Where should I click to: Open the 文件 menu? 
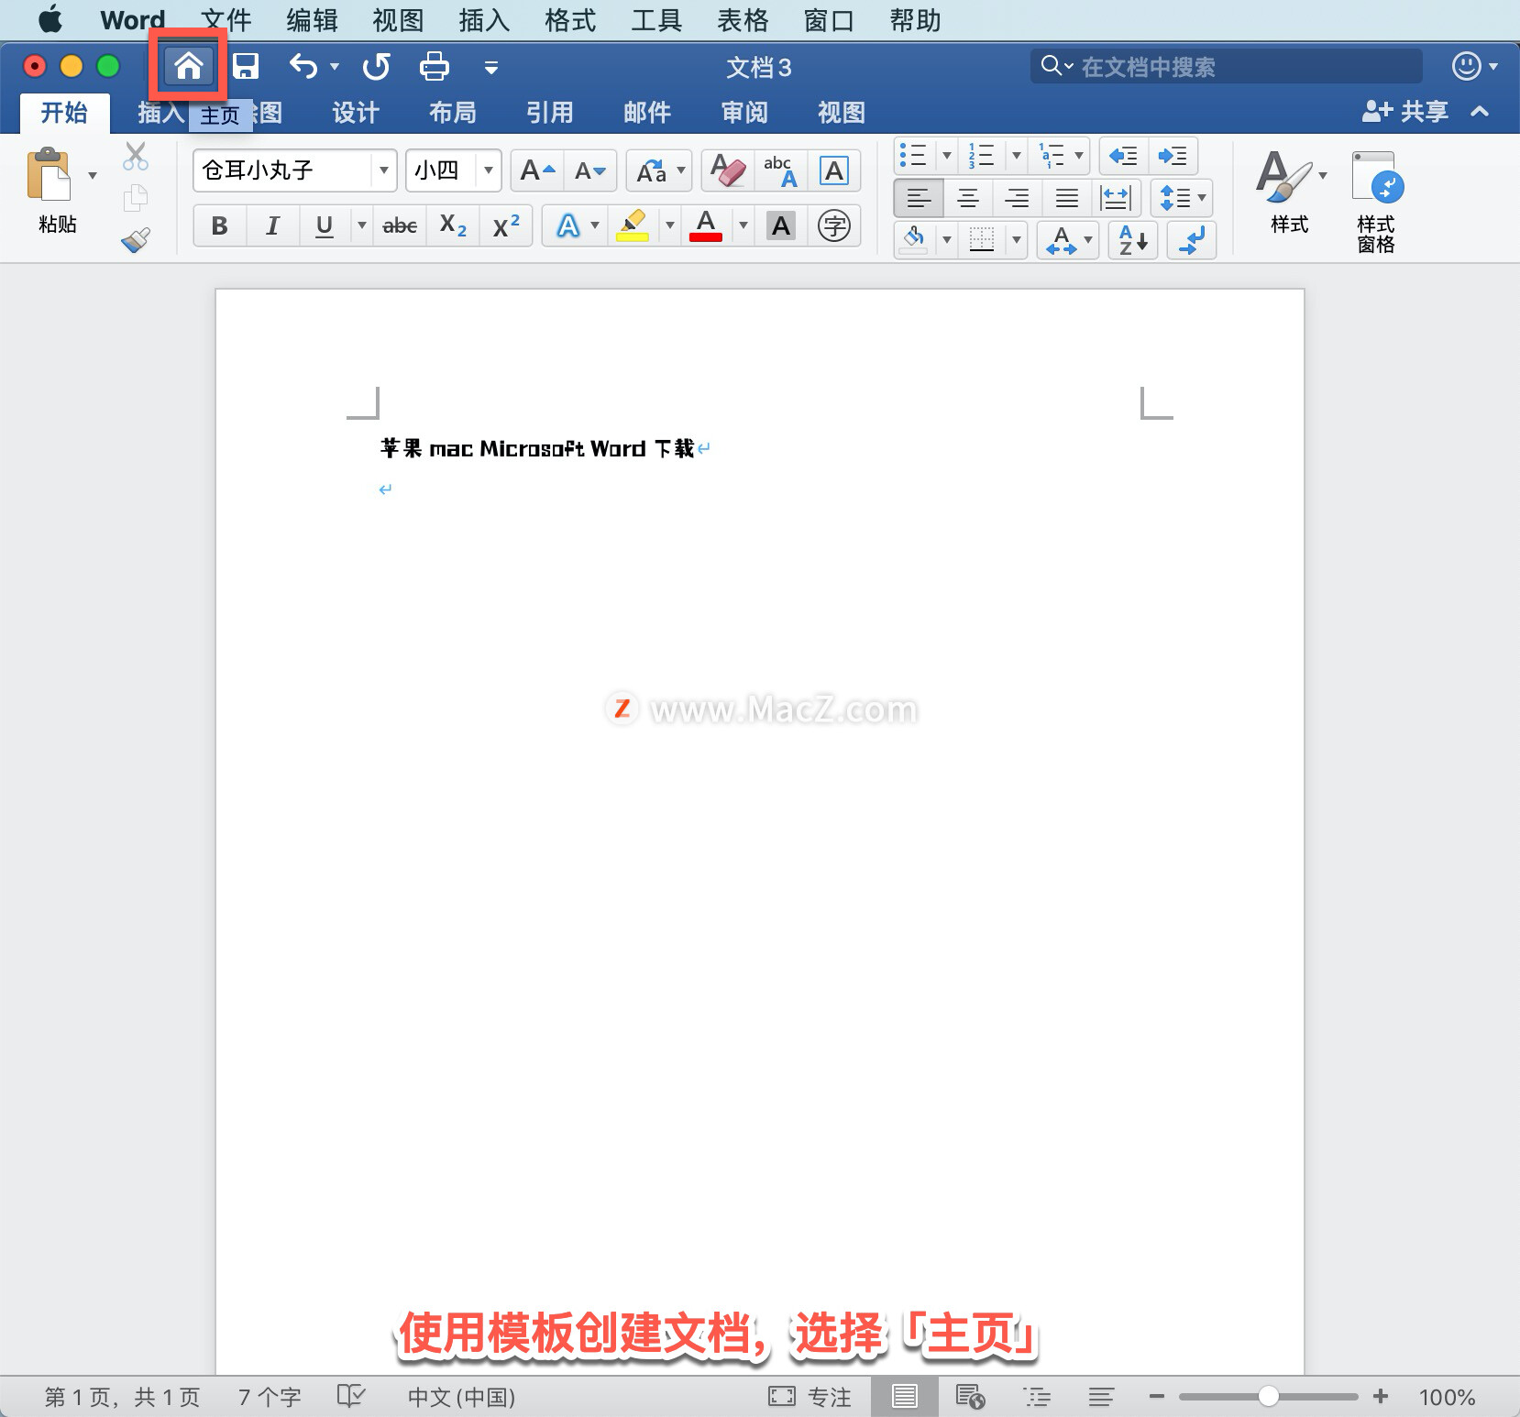pyautogui.click(x=226, y=19)
